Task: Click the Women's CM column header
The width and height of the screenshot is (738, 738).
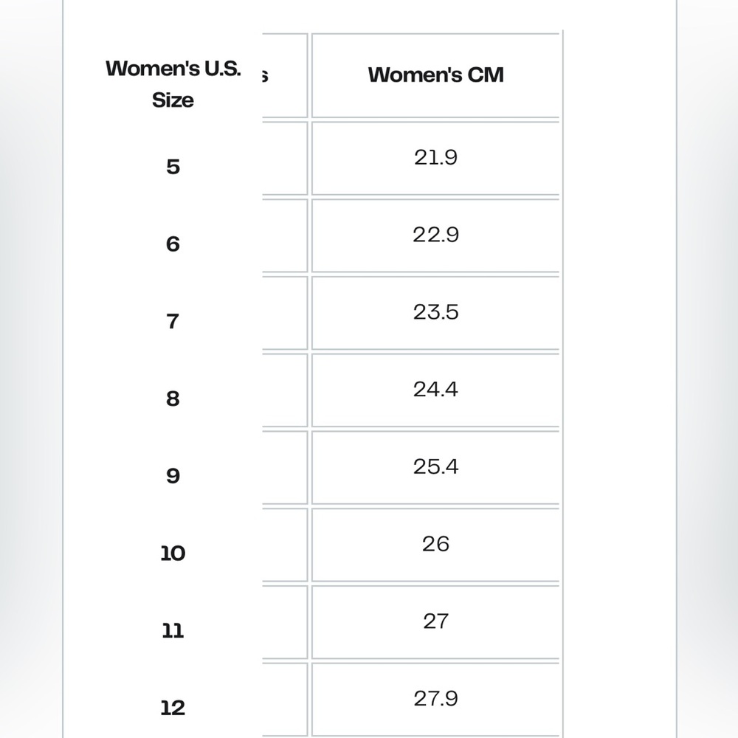Action: (x=435, y=75)
